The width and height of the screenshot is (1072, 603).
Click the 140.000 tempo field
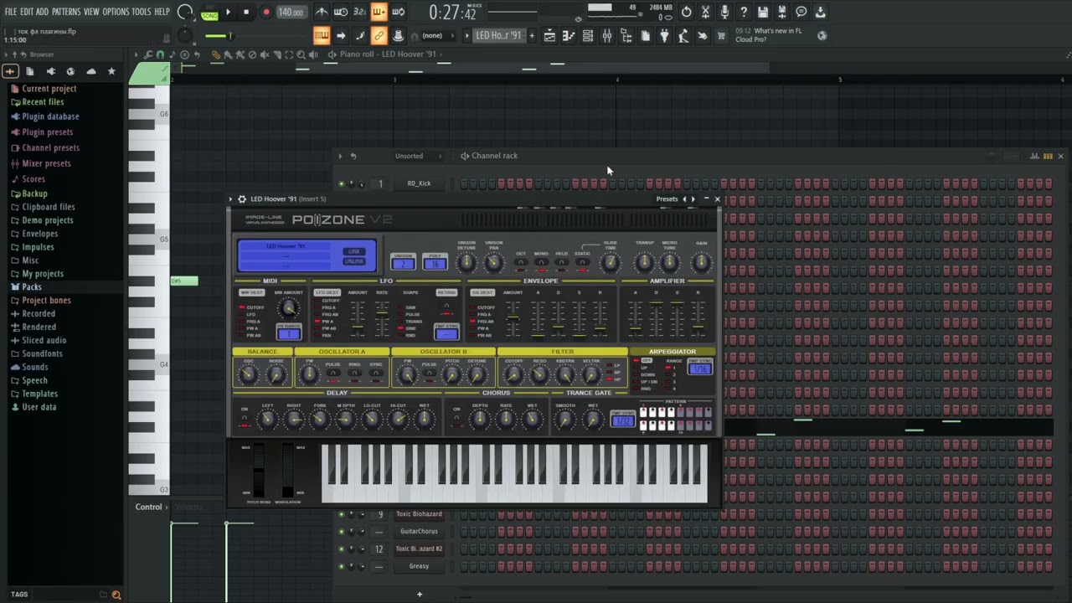[291, 12]
